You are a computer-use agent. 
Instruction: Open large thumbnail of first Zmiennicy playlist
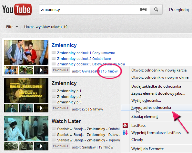(x=26, y=53)
